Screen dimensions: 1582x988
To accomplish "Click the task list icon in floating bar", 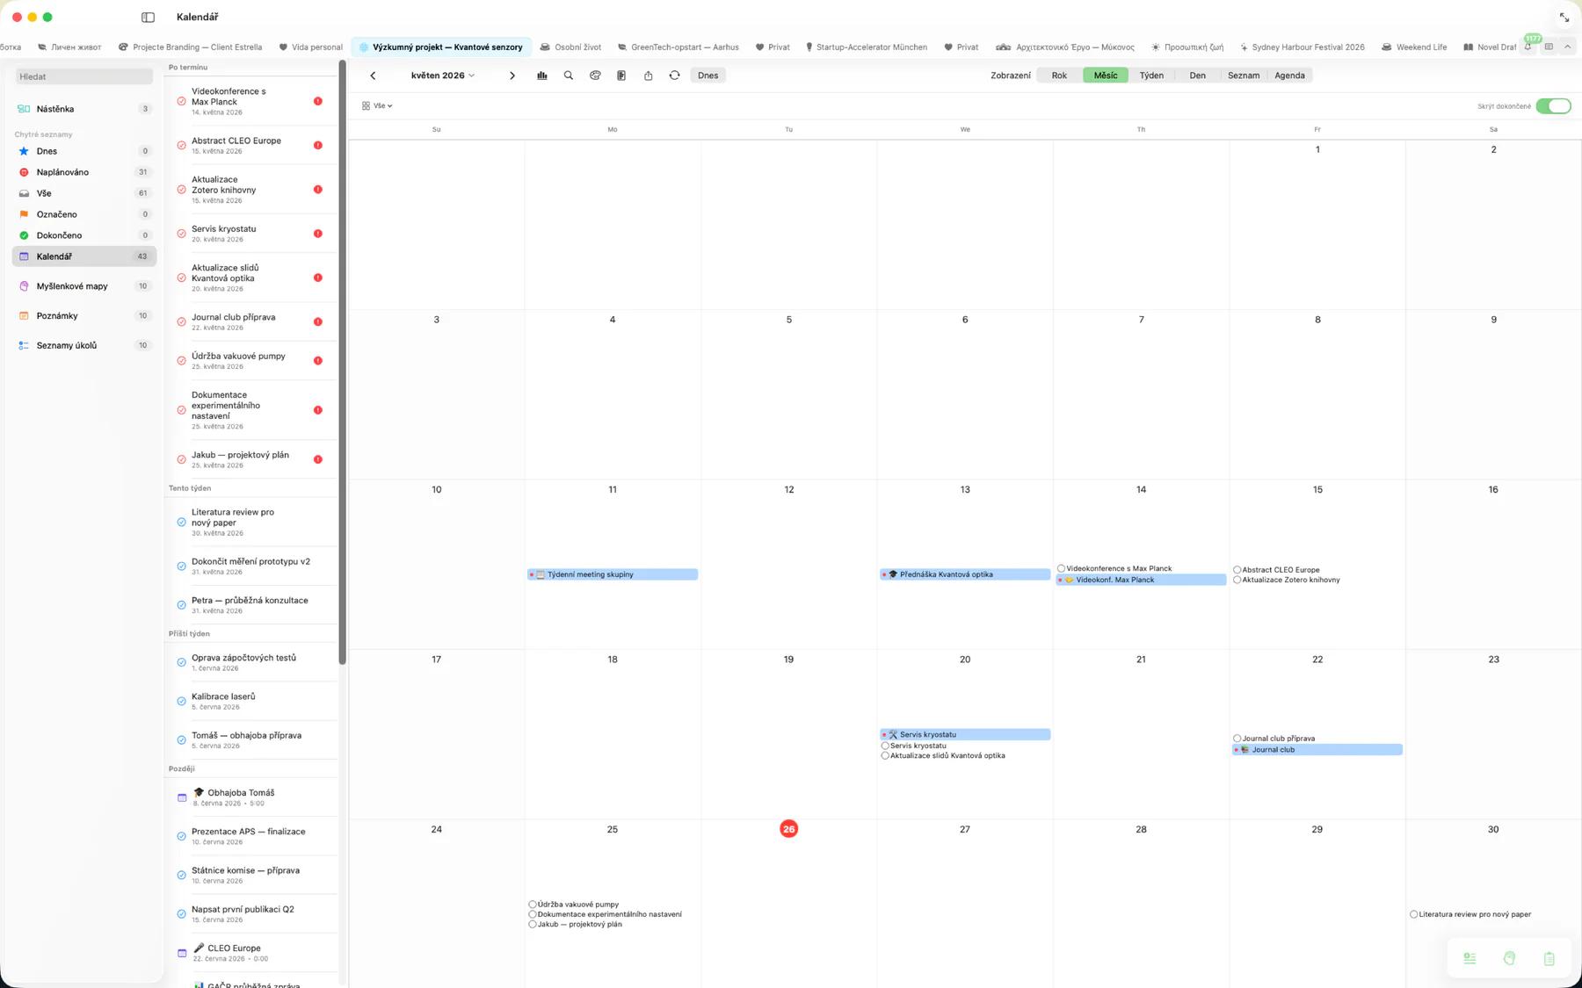I will (1470, 958).
